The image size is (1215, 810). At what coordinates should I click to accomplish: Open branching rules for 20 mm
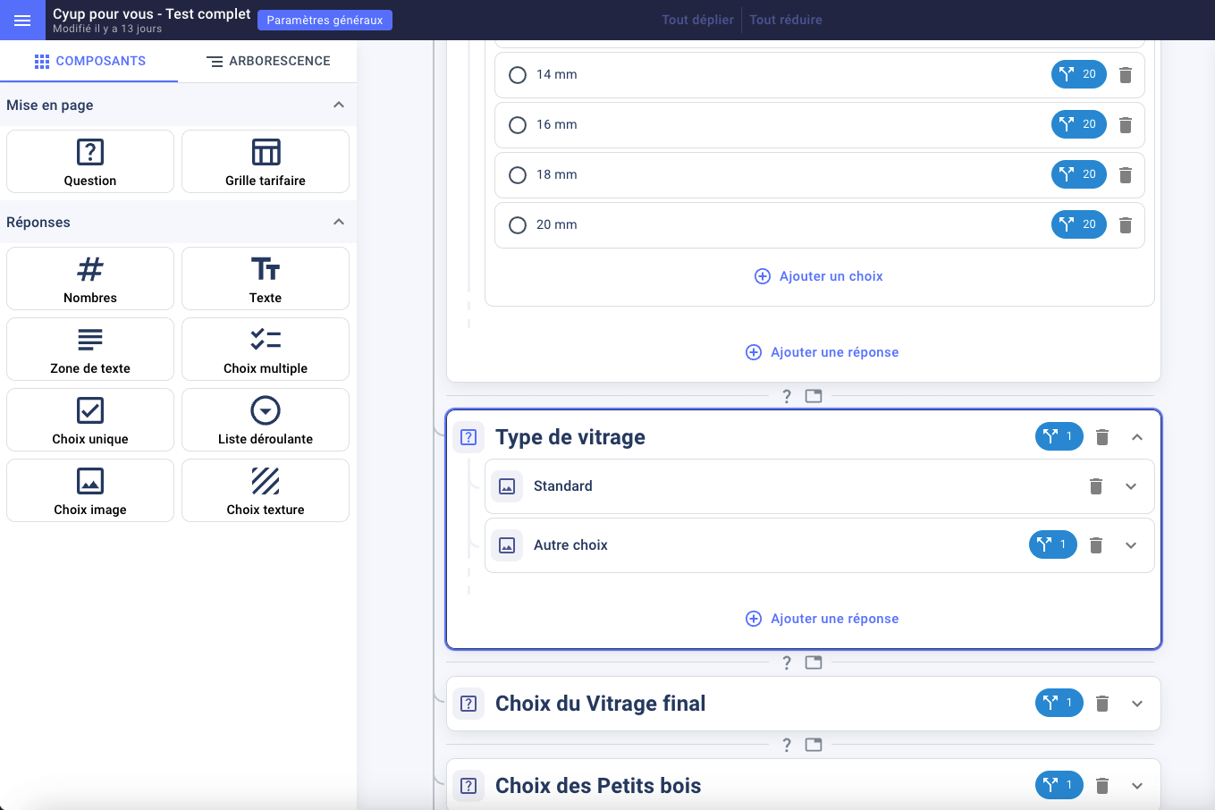pyautogui.click(x=1079, y=224)
